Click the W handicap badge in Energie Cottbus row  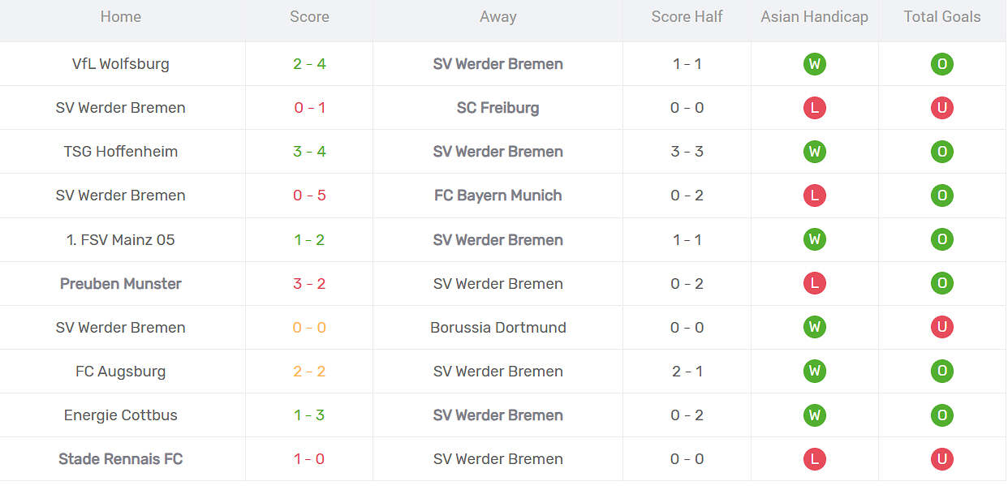coord(814,415)
